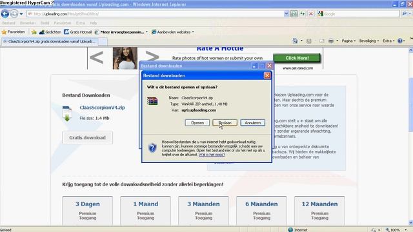Click the Annuleren button in dialog

[x=252, y=122]
